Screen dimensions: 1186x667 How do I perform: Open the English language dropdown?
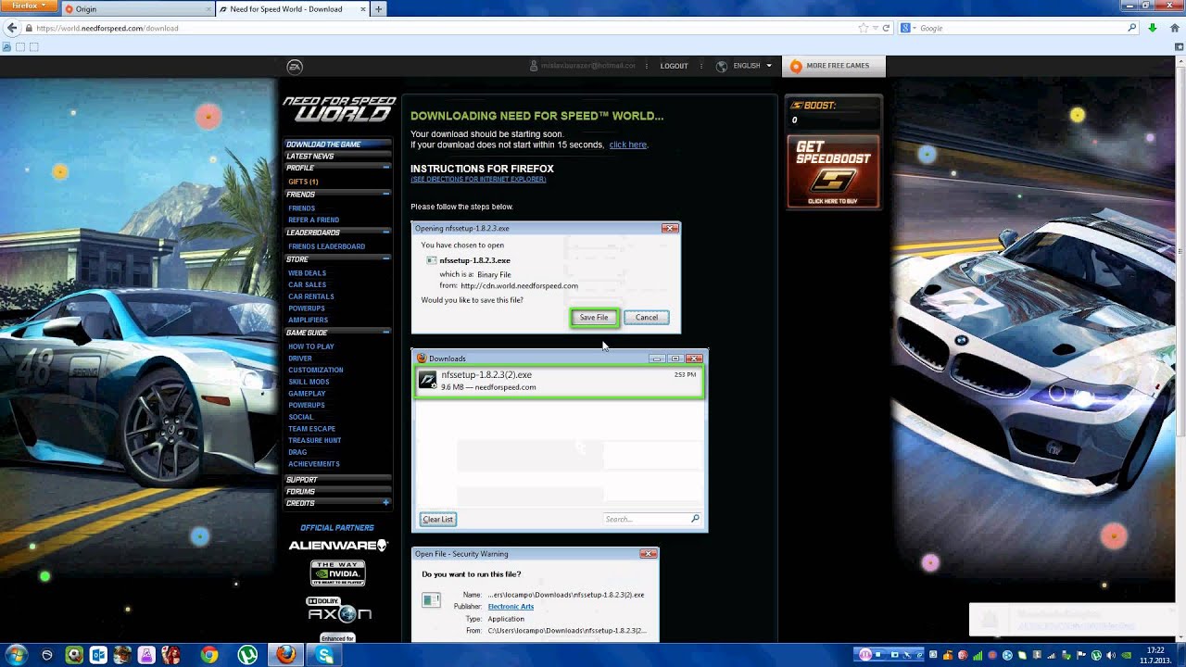(751, 66)
